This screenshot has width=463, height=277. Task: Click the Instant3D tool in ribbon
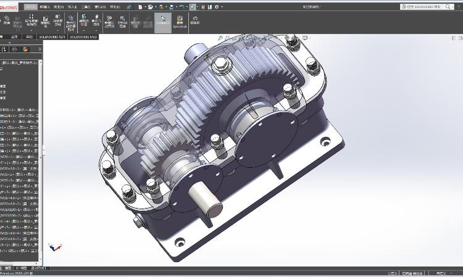[x=163, y=22]
